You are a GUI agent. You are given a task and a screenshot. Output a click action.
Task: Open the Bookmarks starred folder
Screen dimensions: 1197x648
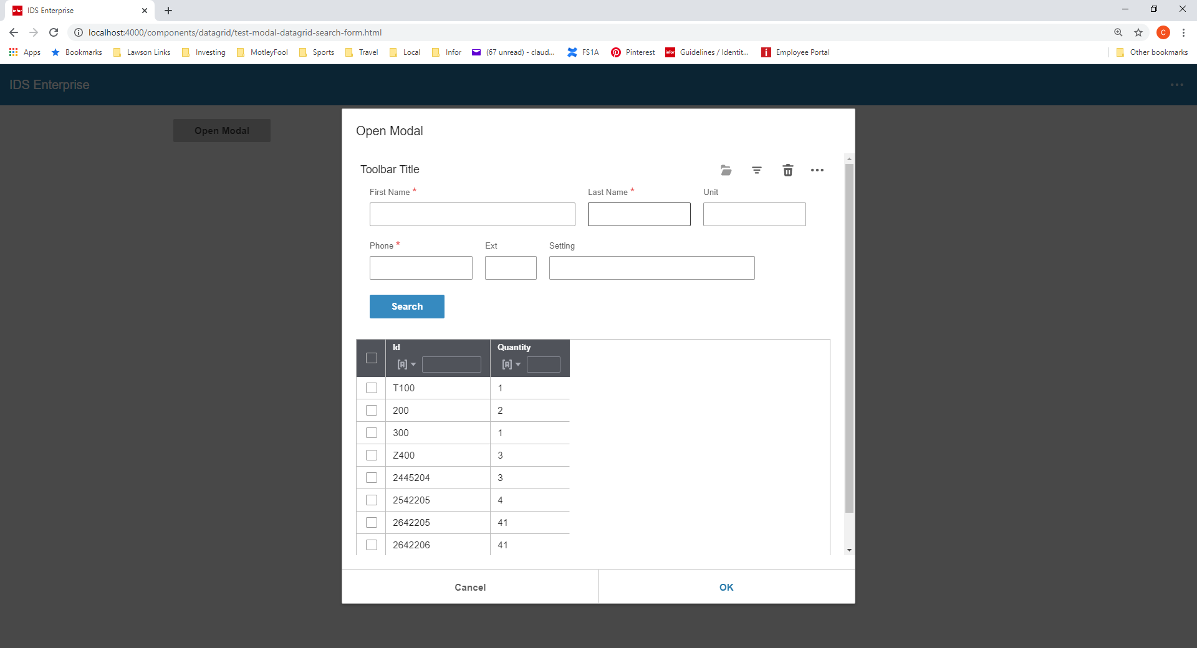[x=77, y=52]
